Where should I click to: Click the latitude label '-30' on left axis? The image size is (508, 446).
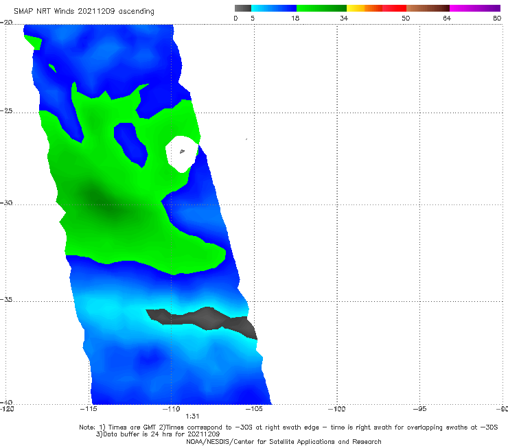[x=6, y=202]
